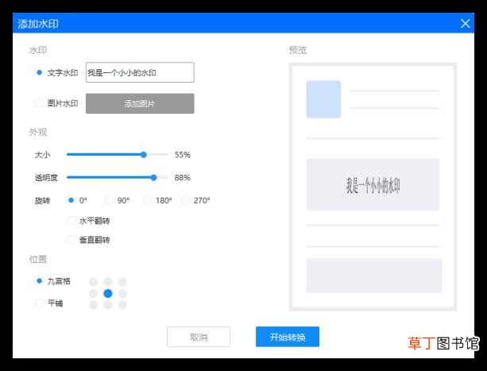Click the watermark text input field

point(140,72)
